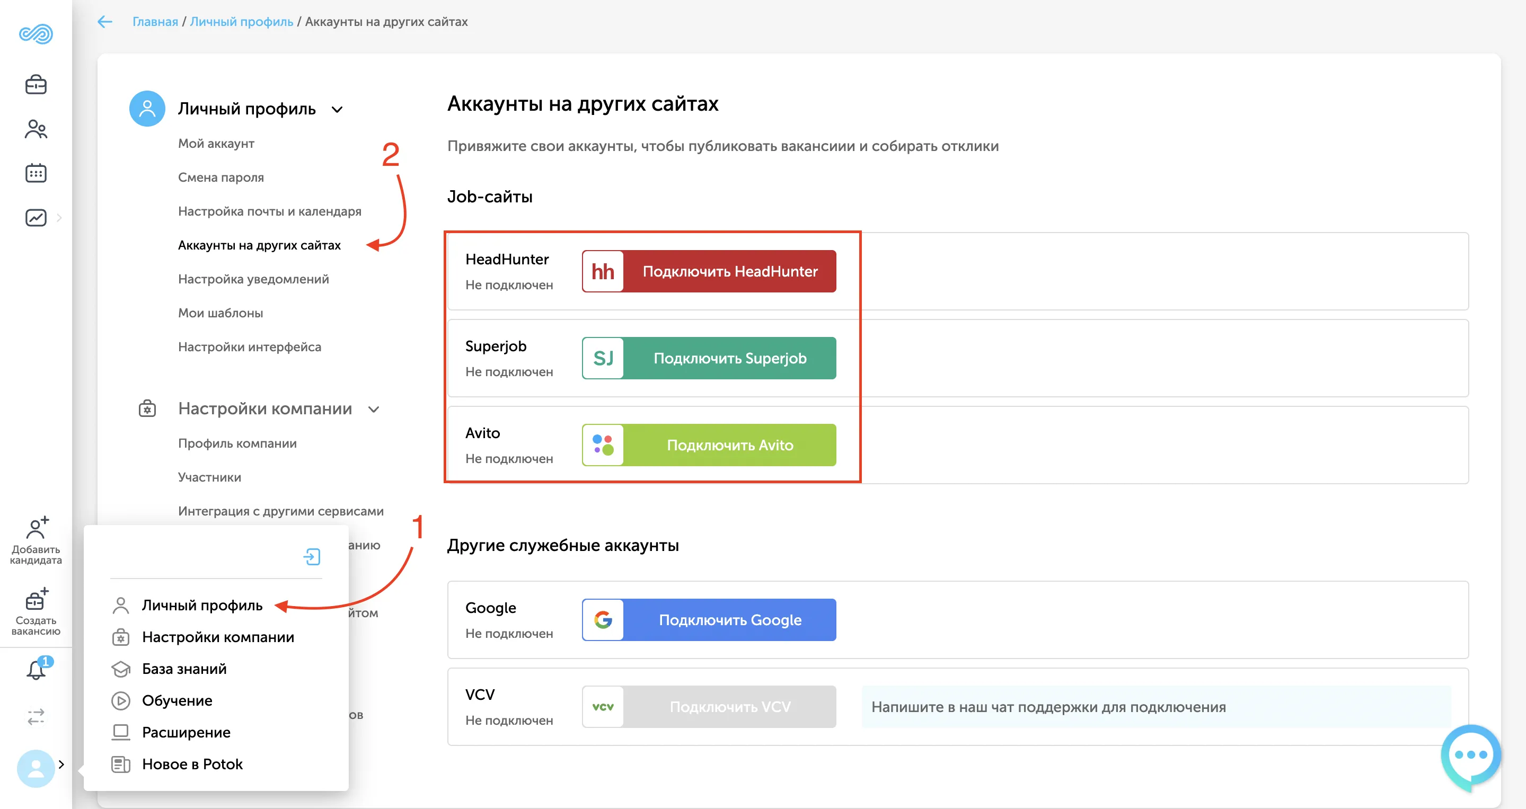The height and width of the screenshot is (809, 1526).
Task: Click newspaper icon beside Новое в Potok
Action: point(120,764)
